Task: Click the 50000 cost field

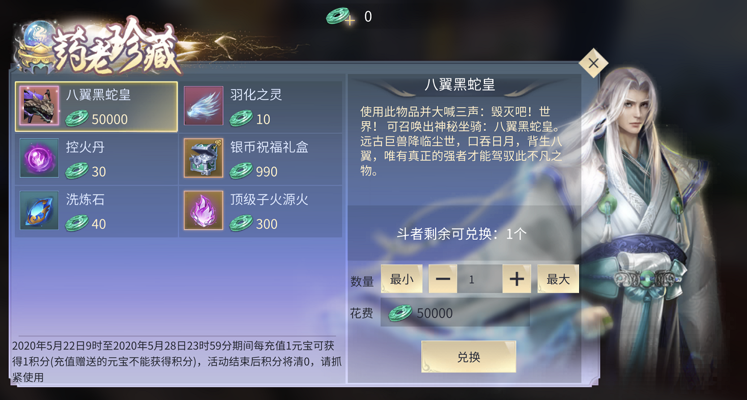Action: 455,312
